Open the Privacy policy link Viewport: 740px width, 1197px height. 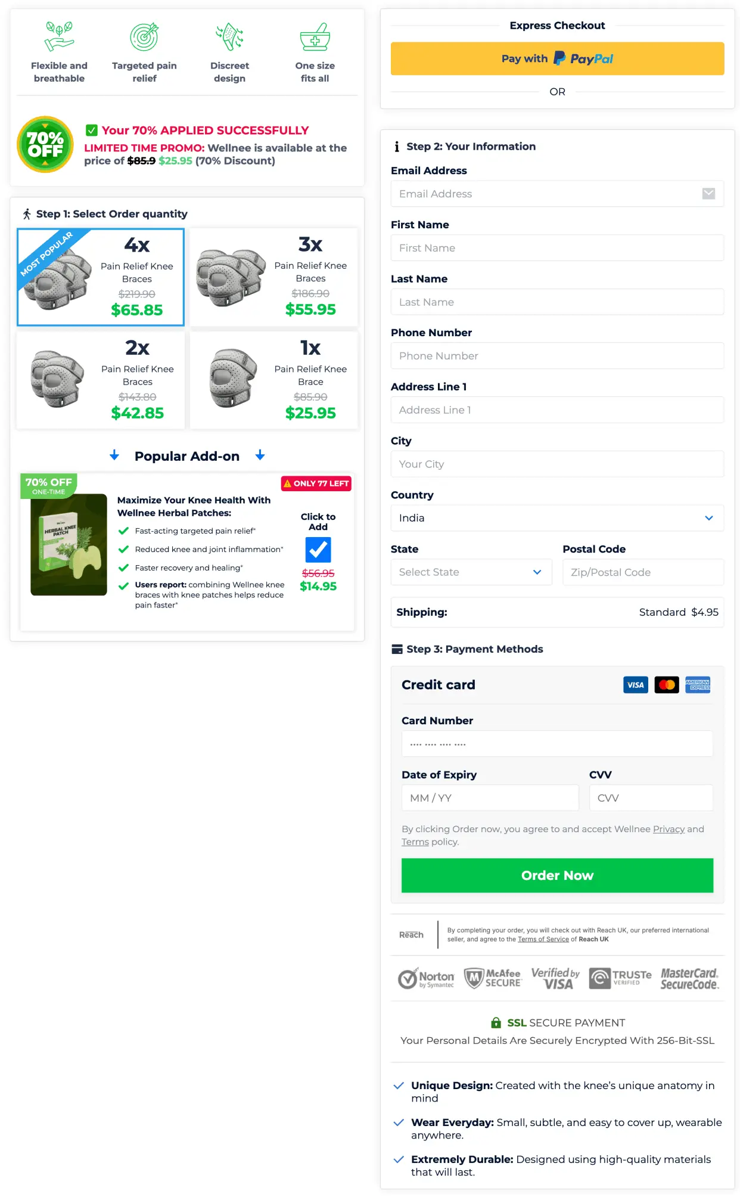(669, 829)
